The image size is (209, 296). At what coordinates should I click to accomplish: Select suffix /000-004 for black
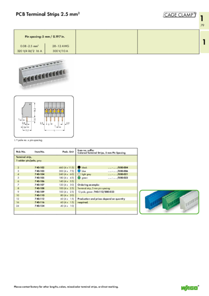[x=123, y=168]
